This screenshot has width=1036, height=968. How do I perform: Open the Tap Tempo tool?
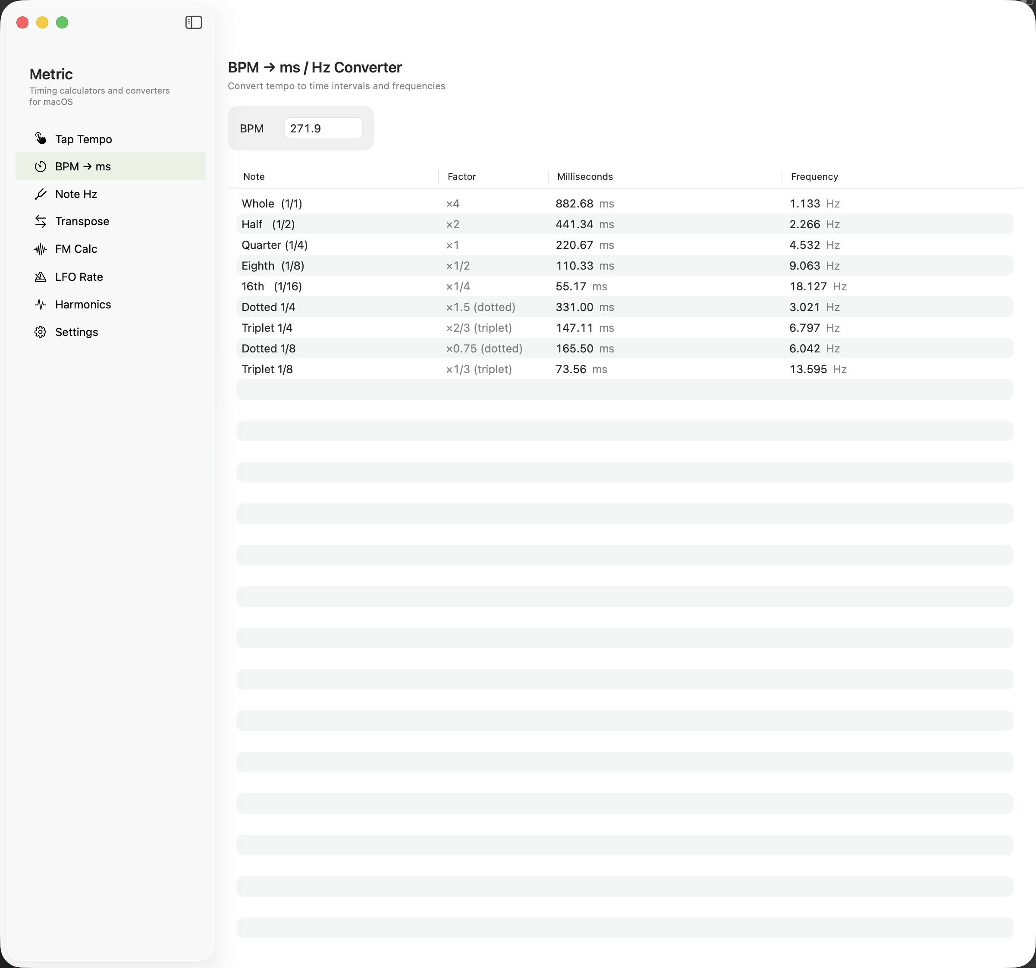point(83,138)
